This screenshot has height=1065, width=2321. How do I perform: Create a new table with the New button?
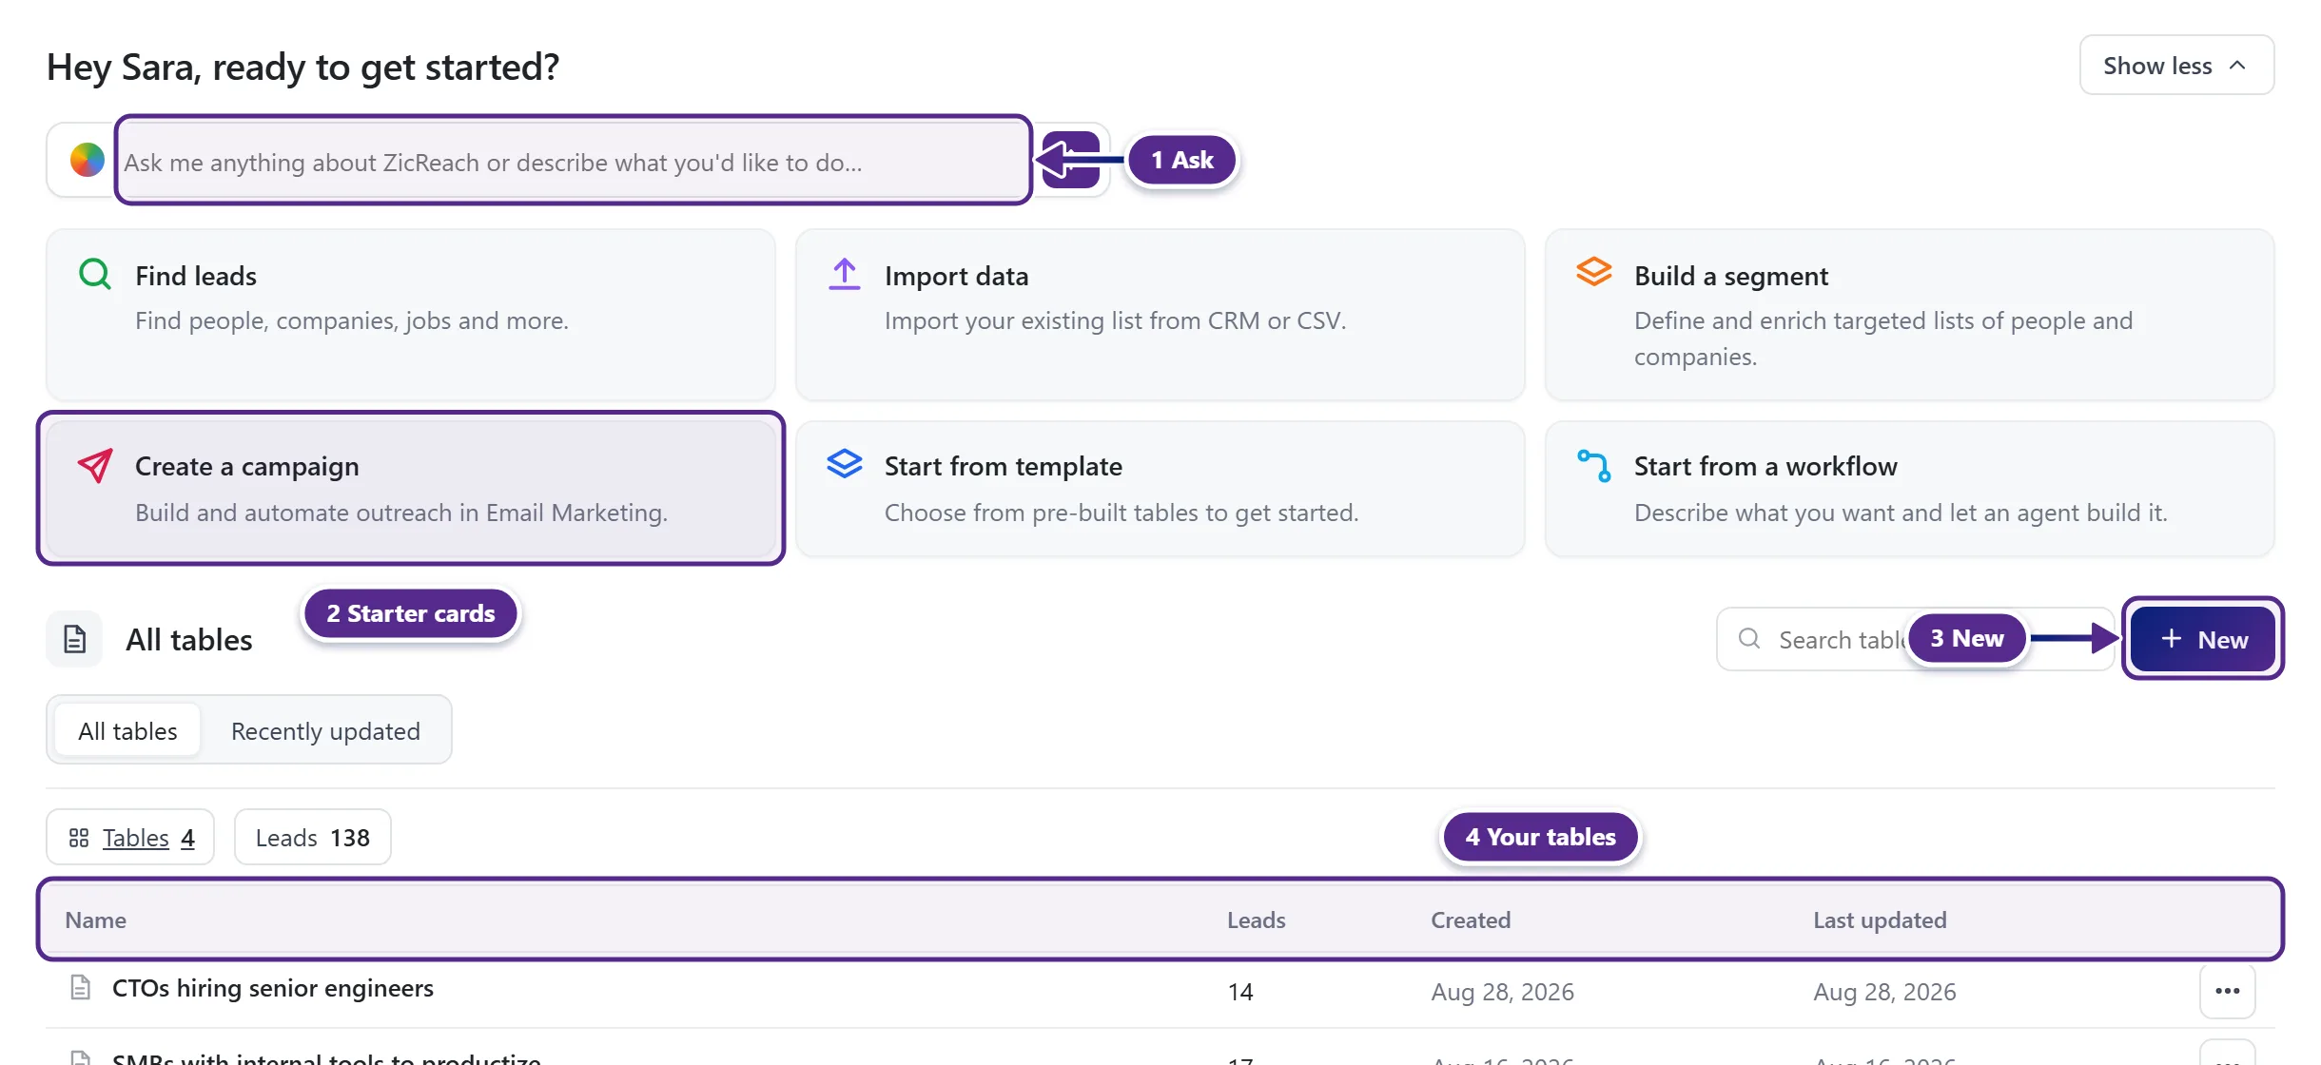click(2202, 639)
